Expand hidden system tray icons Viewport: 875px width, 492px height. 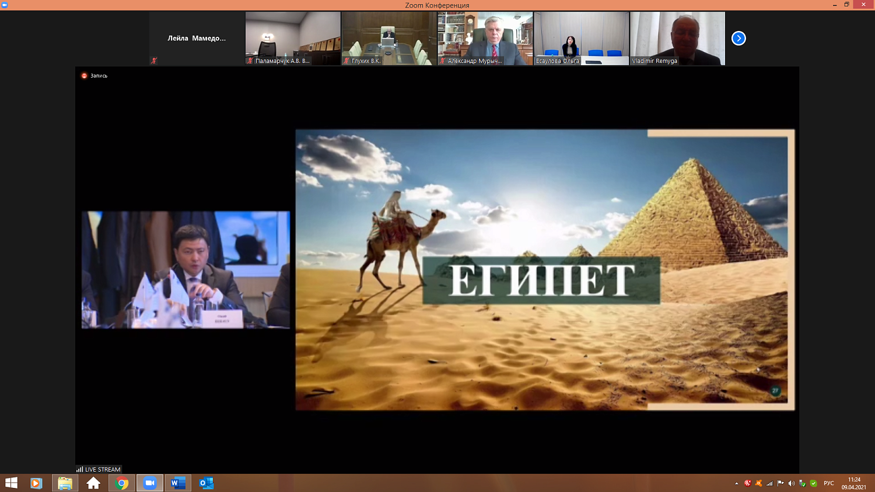click(x=736, y=483)
